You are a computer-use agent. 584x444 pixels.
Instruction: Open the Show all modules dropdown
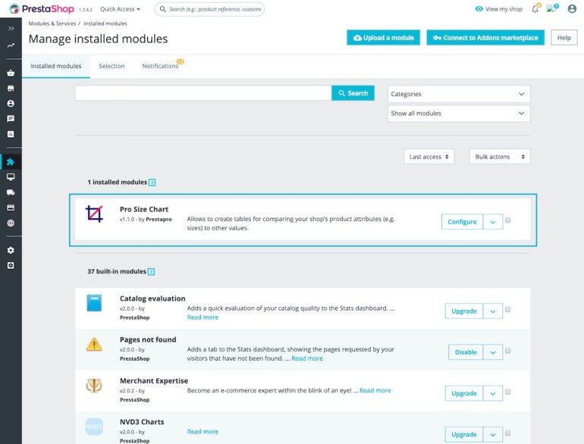(x=459, y=114)
